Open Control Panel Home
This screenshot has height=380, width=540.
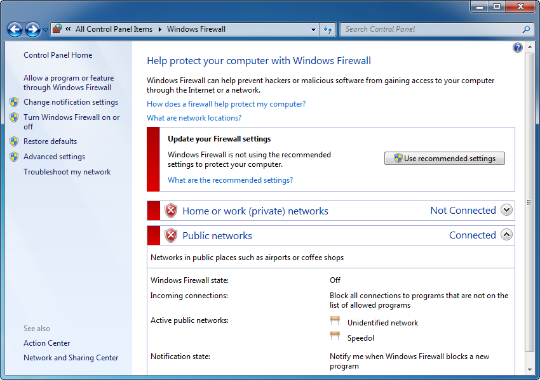click(58, 55)
